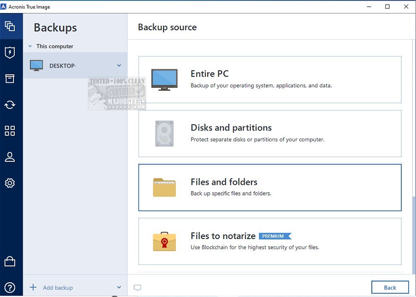Click 'Use Blockchain for the highest security' text
This screenshot has height=297, width=416.
pyautogui.click(x=255, y=247)
